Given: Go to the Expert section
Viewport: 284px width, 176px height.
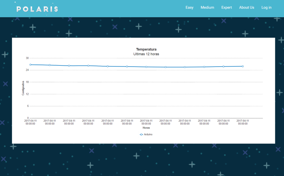Looking at the screenshot, I should tap(226, 7).
